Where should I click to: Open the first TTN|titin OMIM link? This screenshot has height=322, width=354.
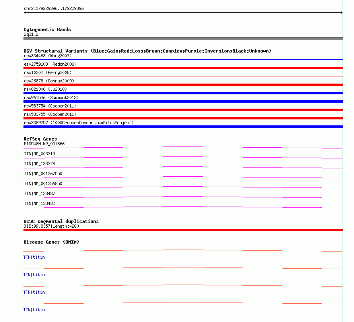34,258
